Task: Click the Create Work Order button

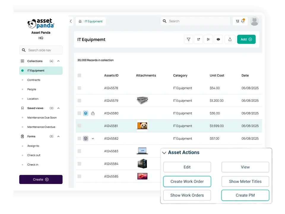Action: (x=187, y=181)
